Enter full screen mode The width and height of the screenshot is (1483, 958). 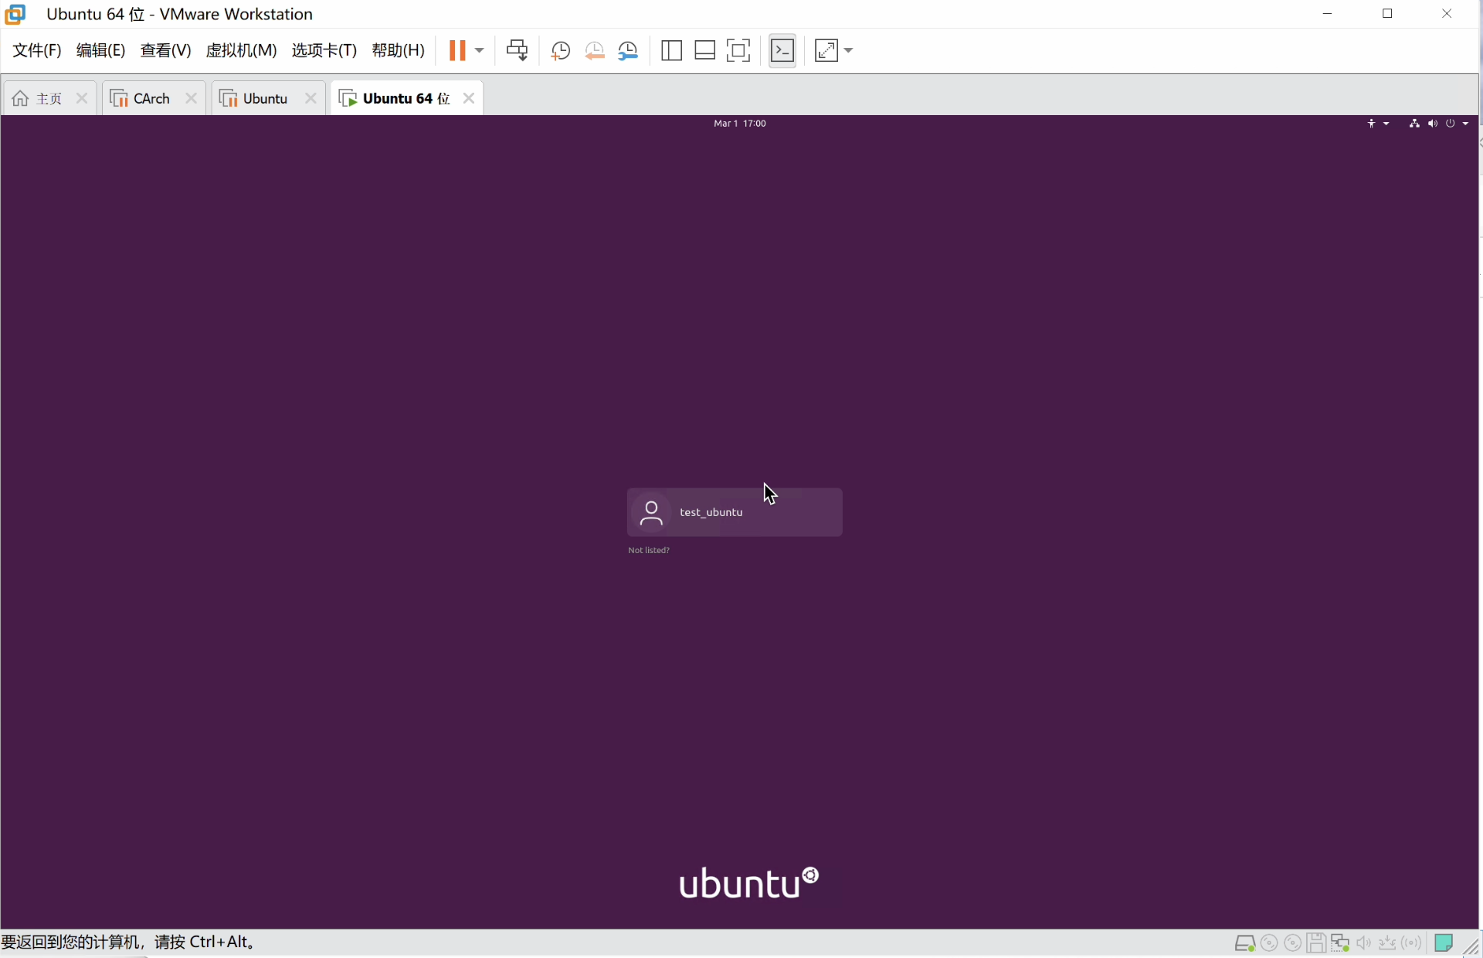[738, 51]
